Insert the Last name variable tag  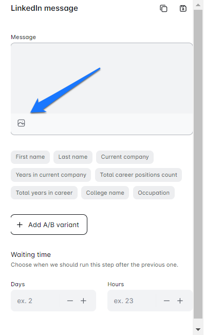pos(73,157)
